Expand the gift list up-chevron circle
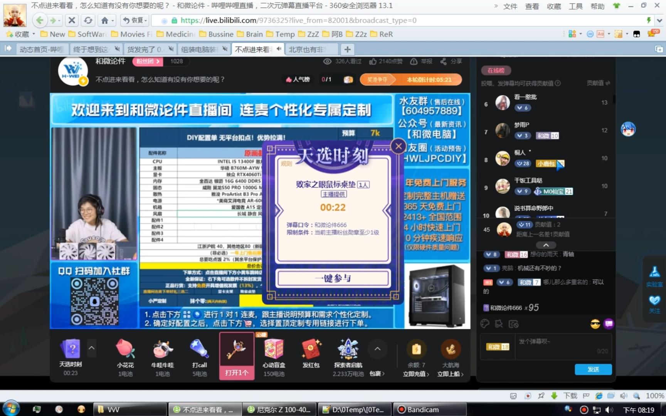This screenshot has width=666, height=416. pyautogui.click(x=377, y=349)
